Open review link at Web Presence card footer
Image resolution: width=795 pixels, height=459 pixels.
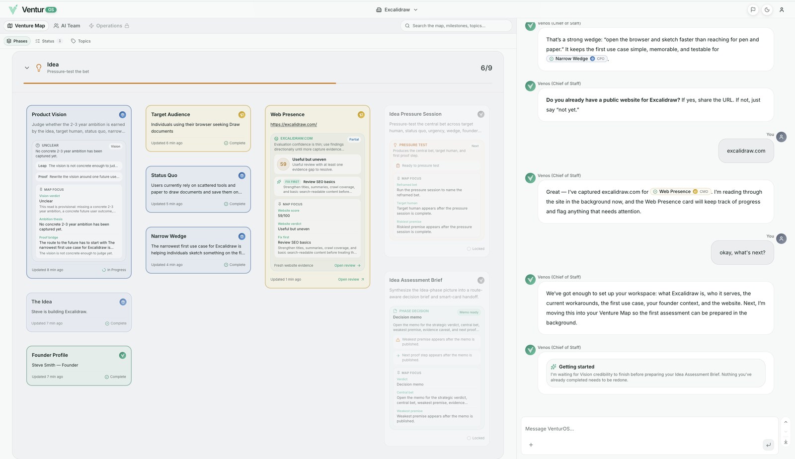point(351,279)
